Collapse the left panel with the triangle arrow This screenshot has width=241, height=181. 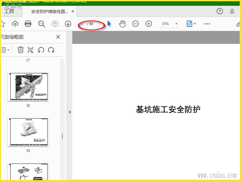[70, 112]
